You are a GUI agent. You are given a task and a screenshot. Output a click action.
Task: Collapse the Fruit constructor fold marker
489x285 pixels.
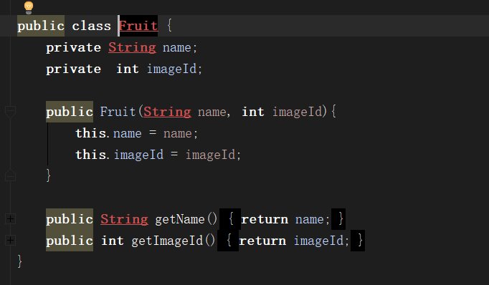click(x=10, y=112)
